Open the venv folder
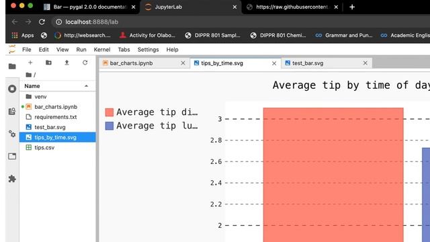This screenshot has width=430, height=242. [58, 97]
